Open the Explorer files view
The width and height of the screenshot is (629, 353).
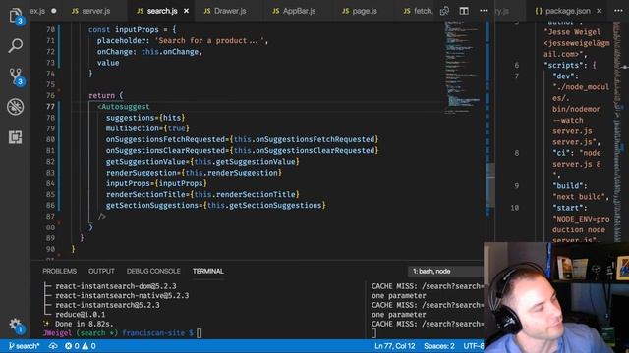pos(16,16)
